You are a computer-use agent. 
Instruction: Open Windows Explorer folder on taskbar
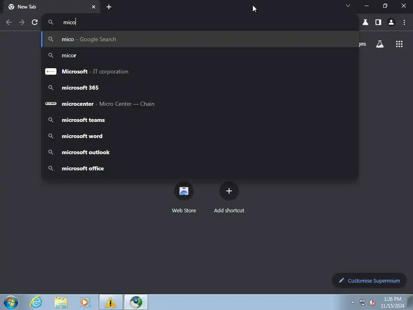pos(61,302)
